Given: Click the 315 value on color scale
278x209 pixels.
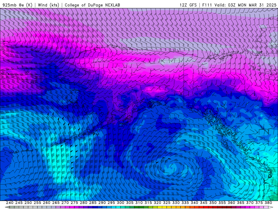Looking at the screenshot, I should 148,203.
